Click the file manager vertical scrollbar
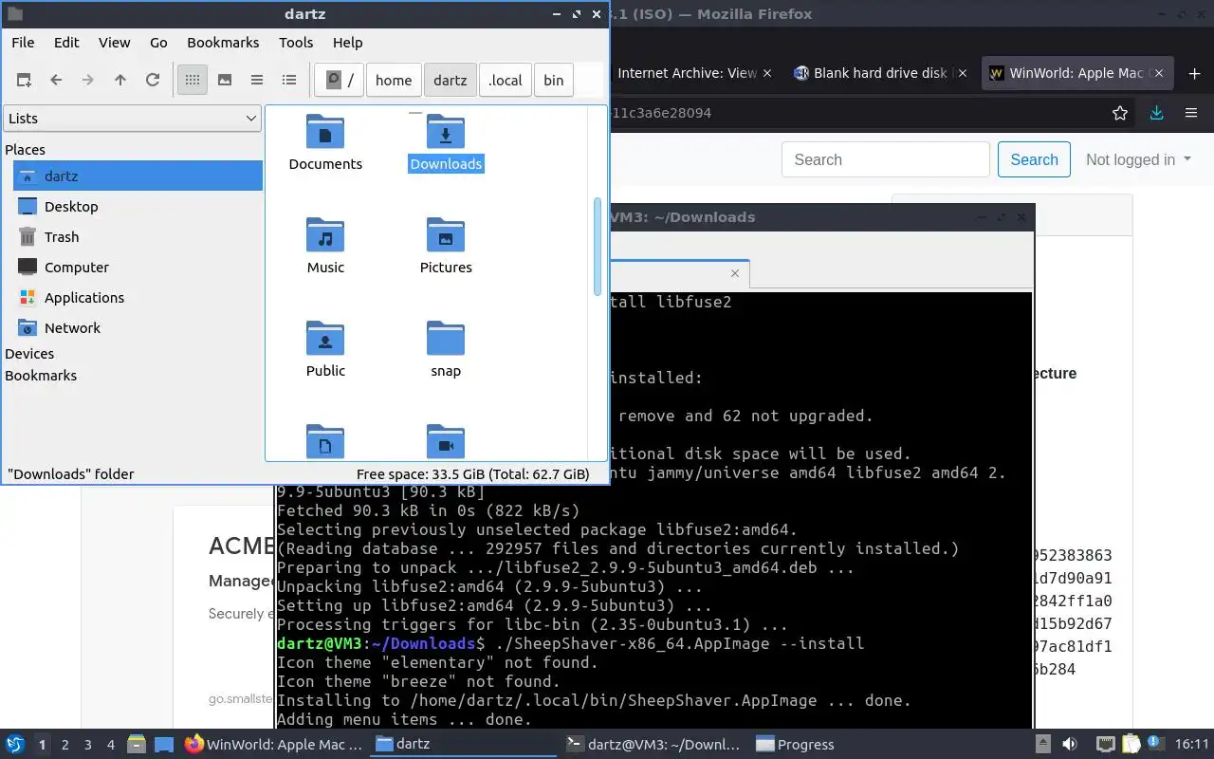This screenshot has height=759, width=1214. [x=598, y=247]
